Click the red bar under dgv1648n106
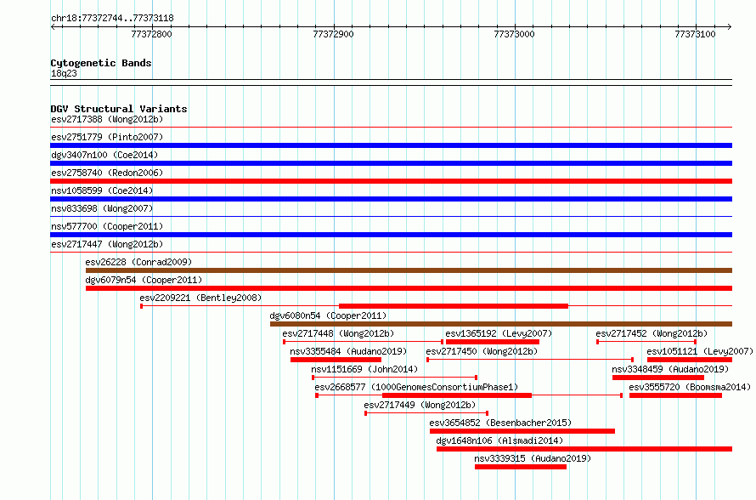Image resolution: width=756 pixels, height=500 pixels. click(584, 449)
